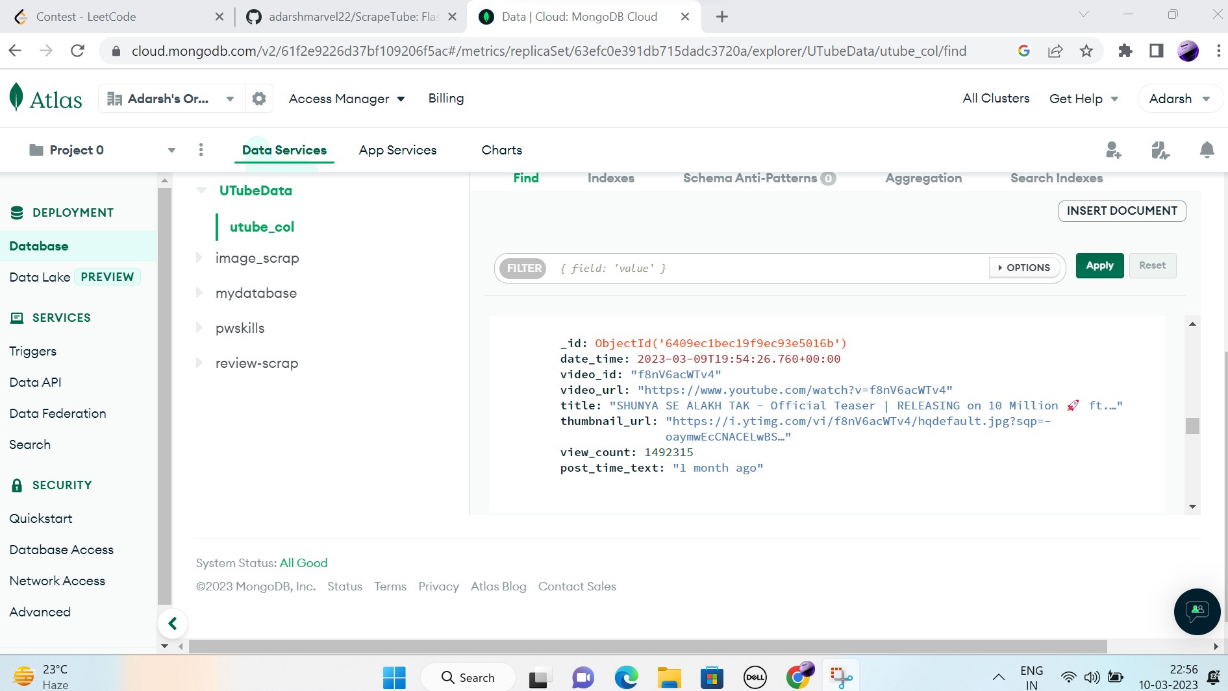
Task: Click the Atlas leaf logo
Action: click(x=17, y=97)
